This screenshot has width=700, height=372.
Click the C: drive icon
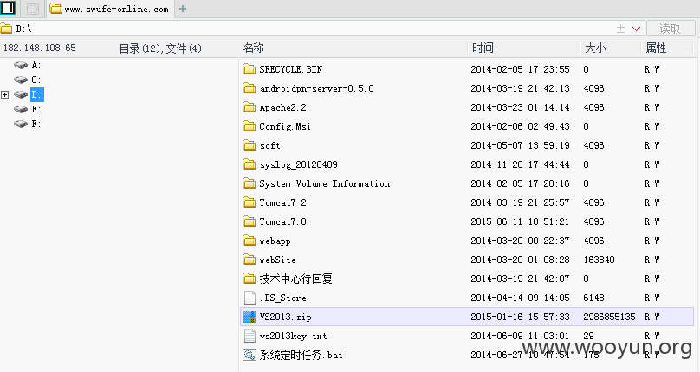tap(21, 80)
